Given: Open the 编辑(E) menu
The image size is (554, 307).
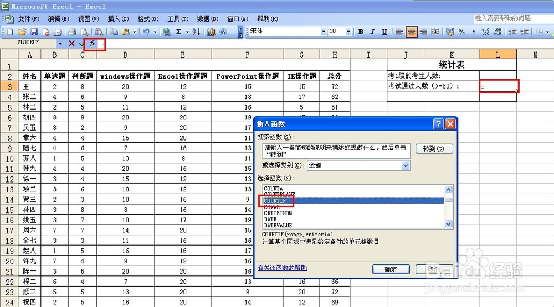Looking at the screenshot, I should 58,19.
